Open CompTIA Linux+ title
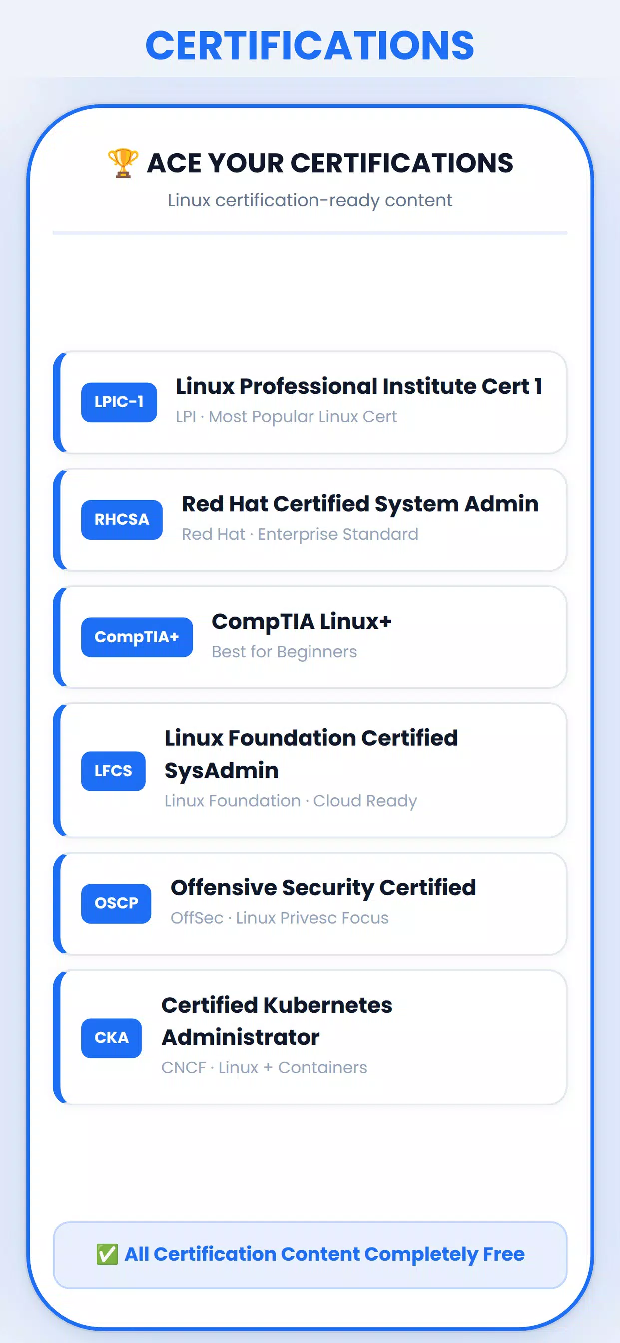The image size is (620, 1343). (x=302, y=622)
